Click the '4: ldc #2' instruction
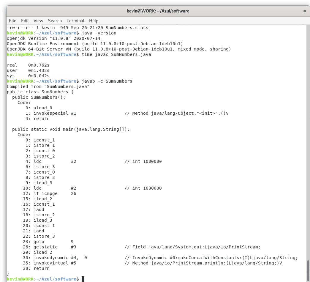Viewport: 310px width, 282px height. [51, 161]
